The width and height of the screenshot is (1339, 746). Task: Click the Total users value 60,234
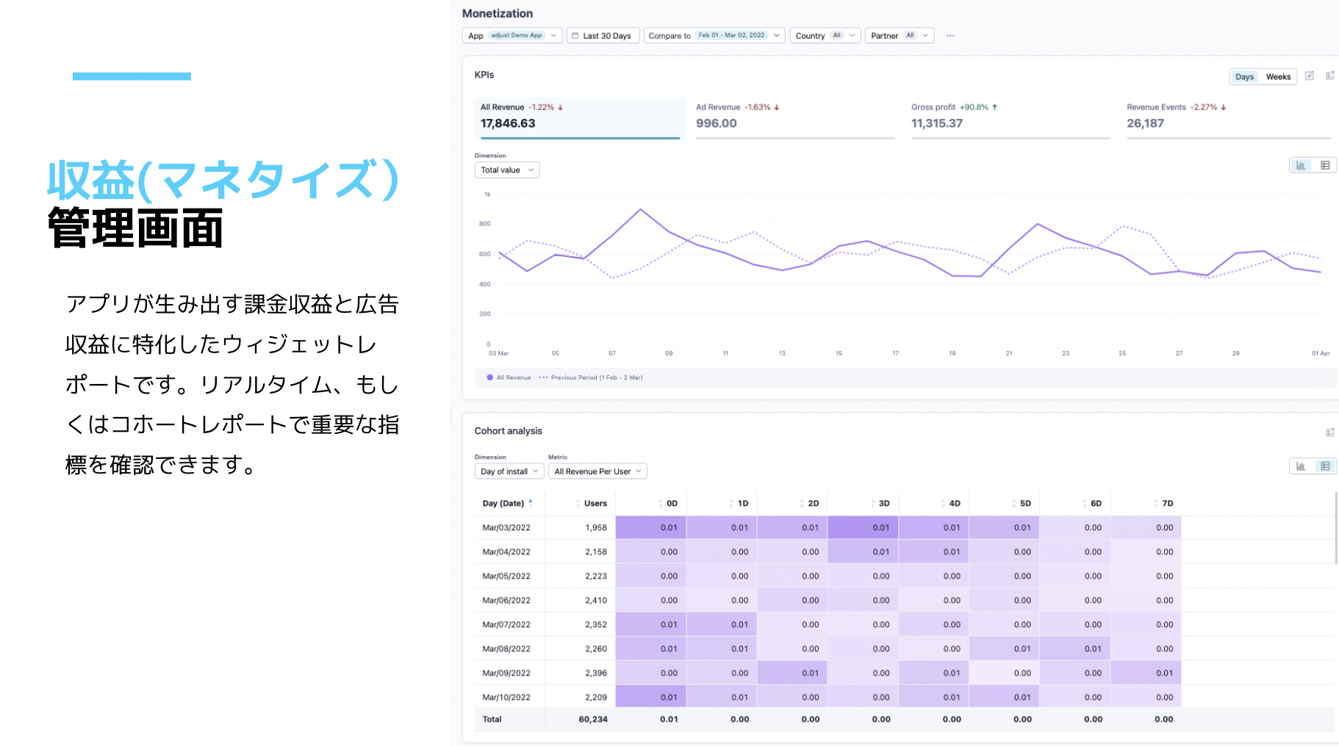point(593,719)
